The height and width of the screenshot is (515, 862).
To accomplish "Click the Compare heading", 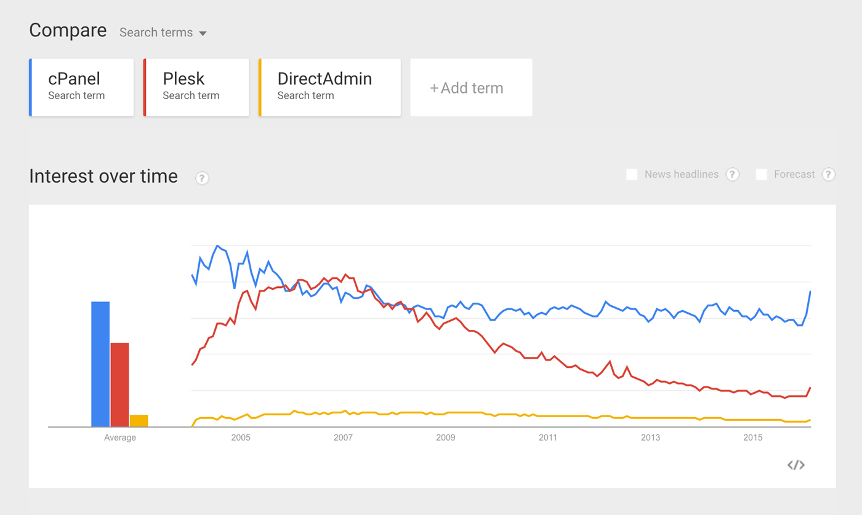I will (x=68, y=31).
